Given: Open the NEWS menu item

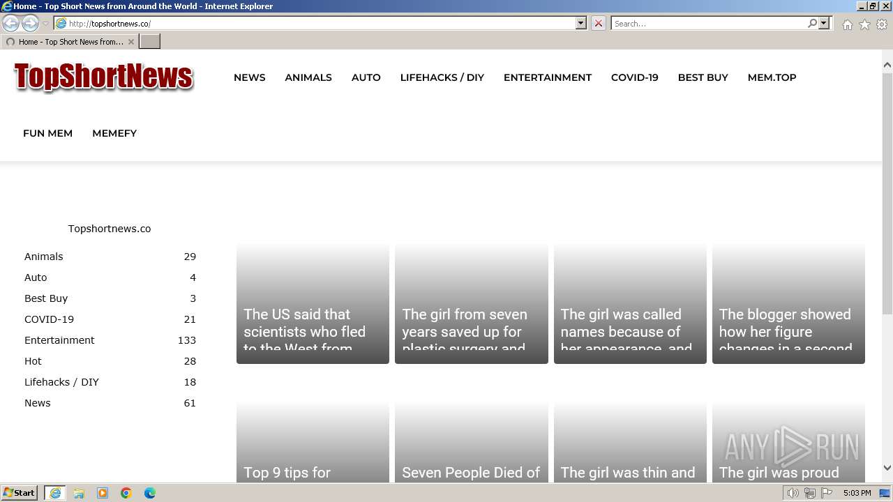Looking at the screenshot, I should click(x=249, y=77).
